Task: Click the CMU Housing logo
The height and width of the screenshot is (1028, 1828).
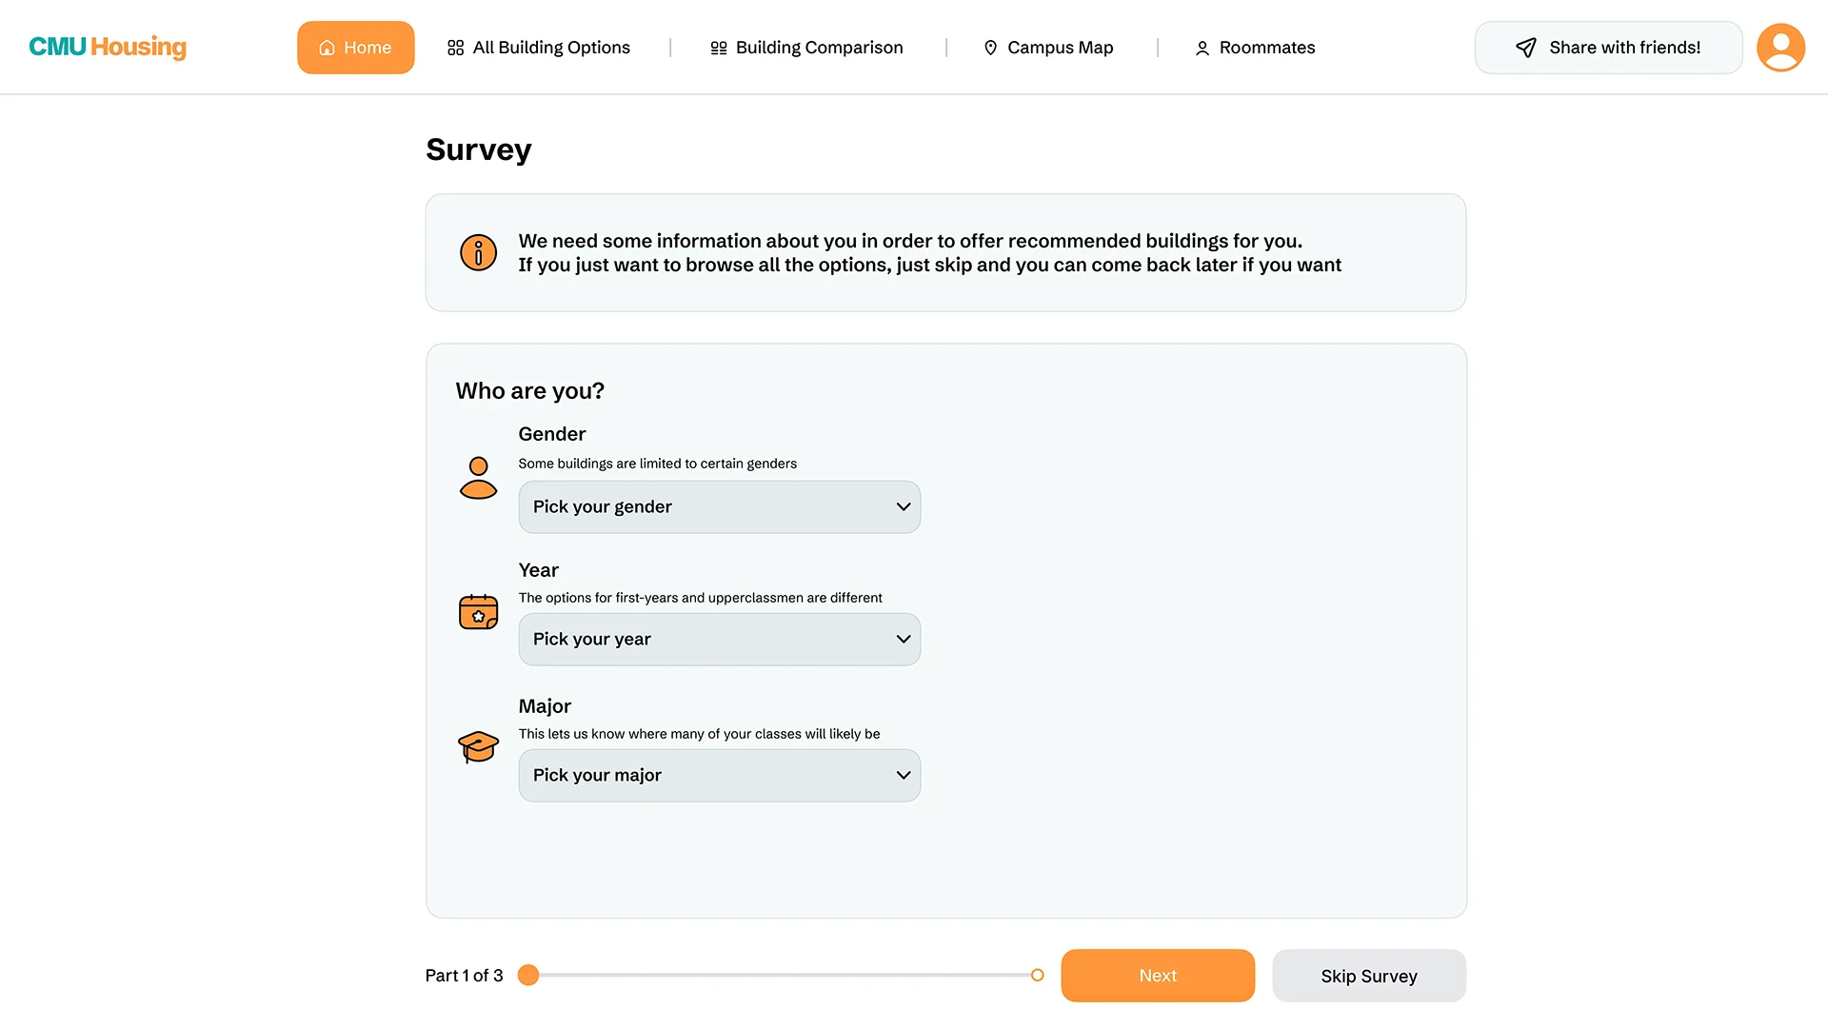Action: (x=108, y=47)
